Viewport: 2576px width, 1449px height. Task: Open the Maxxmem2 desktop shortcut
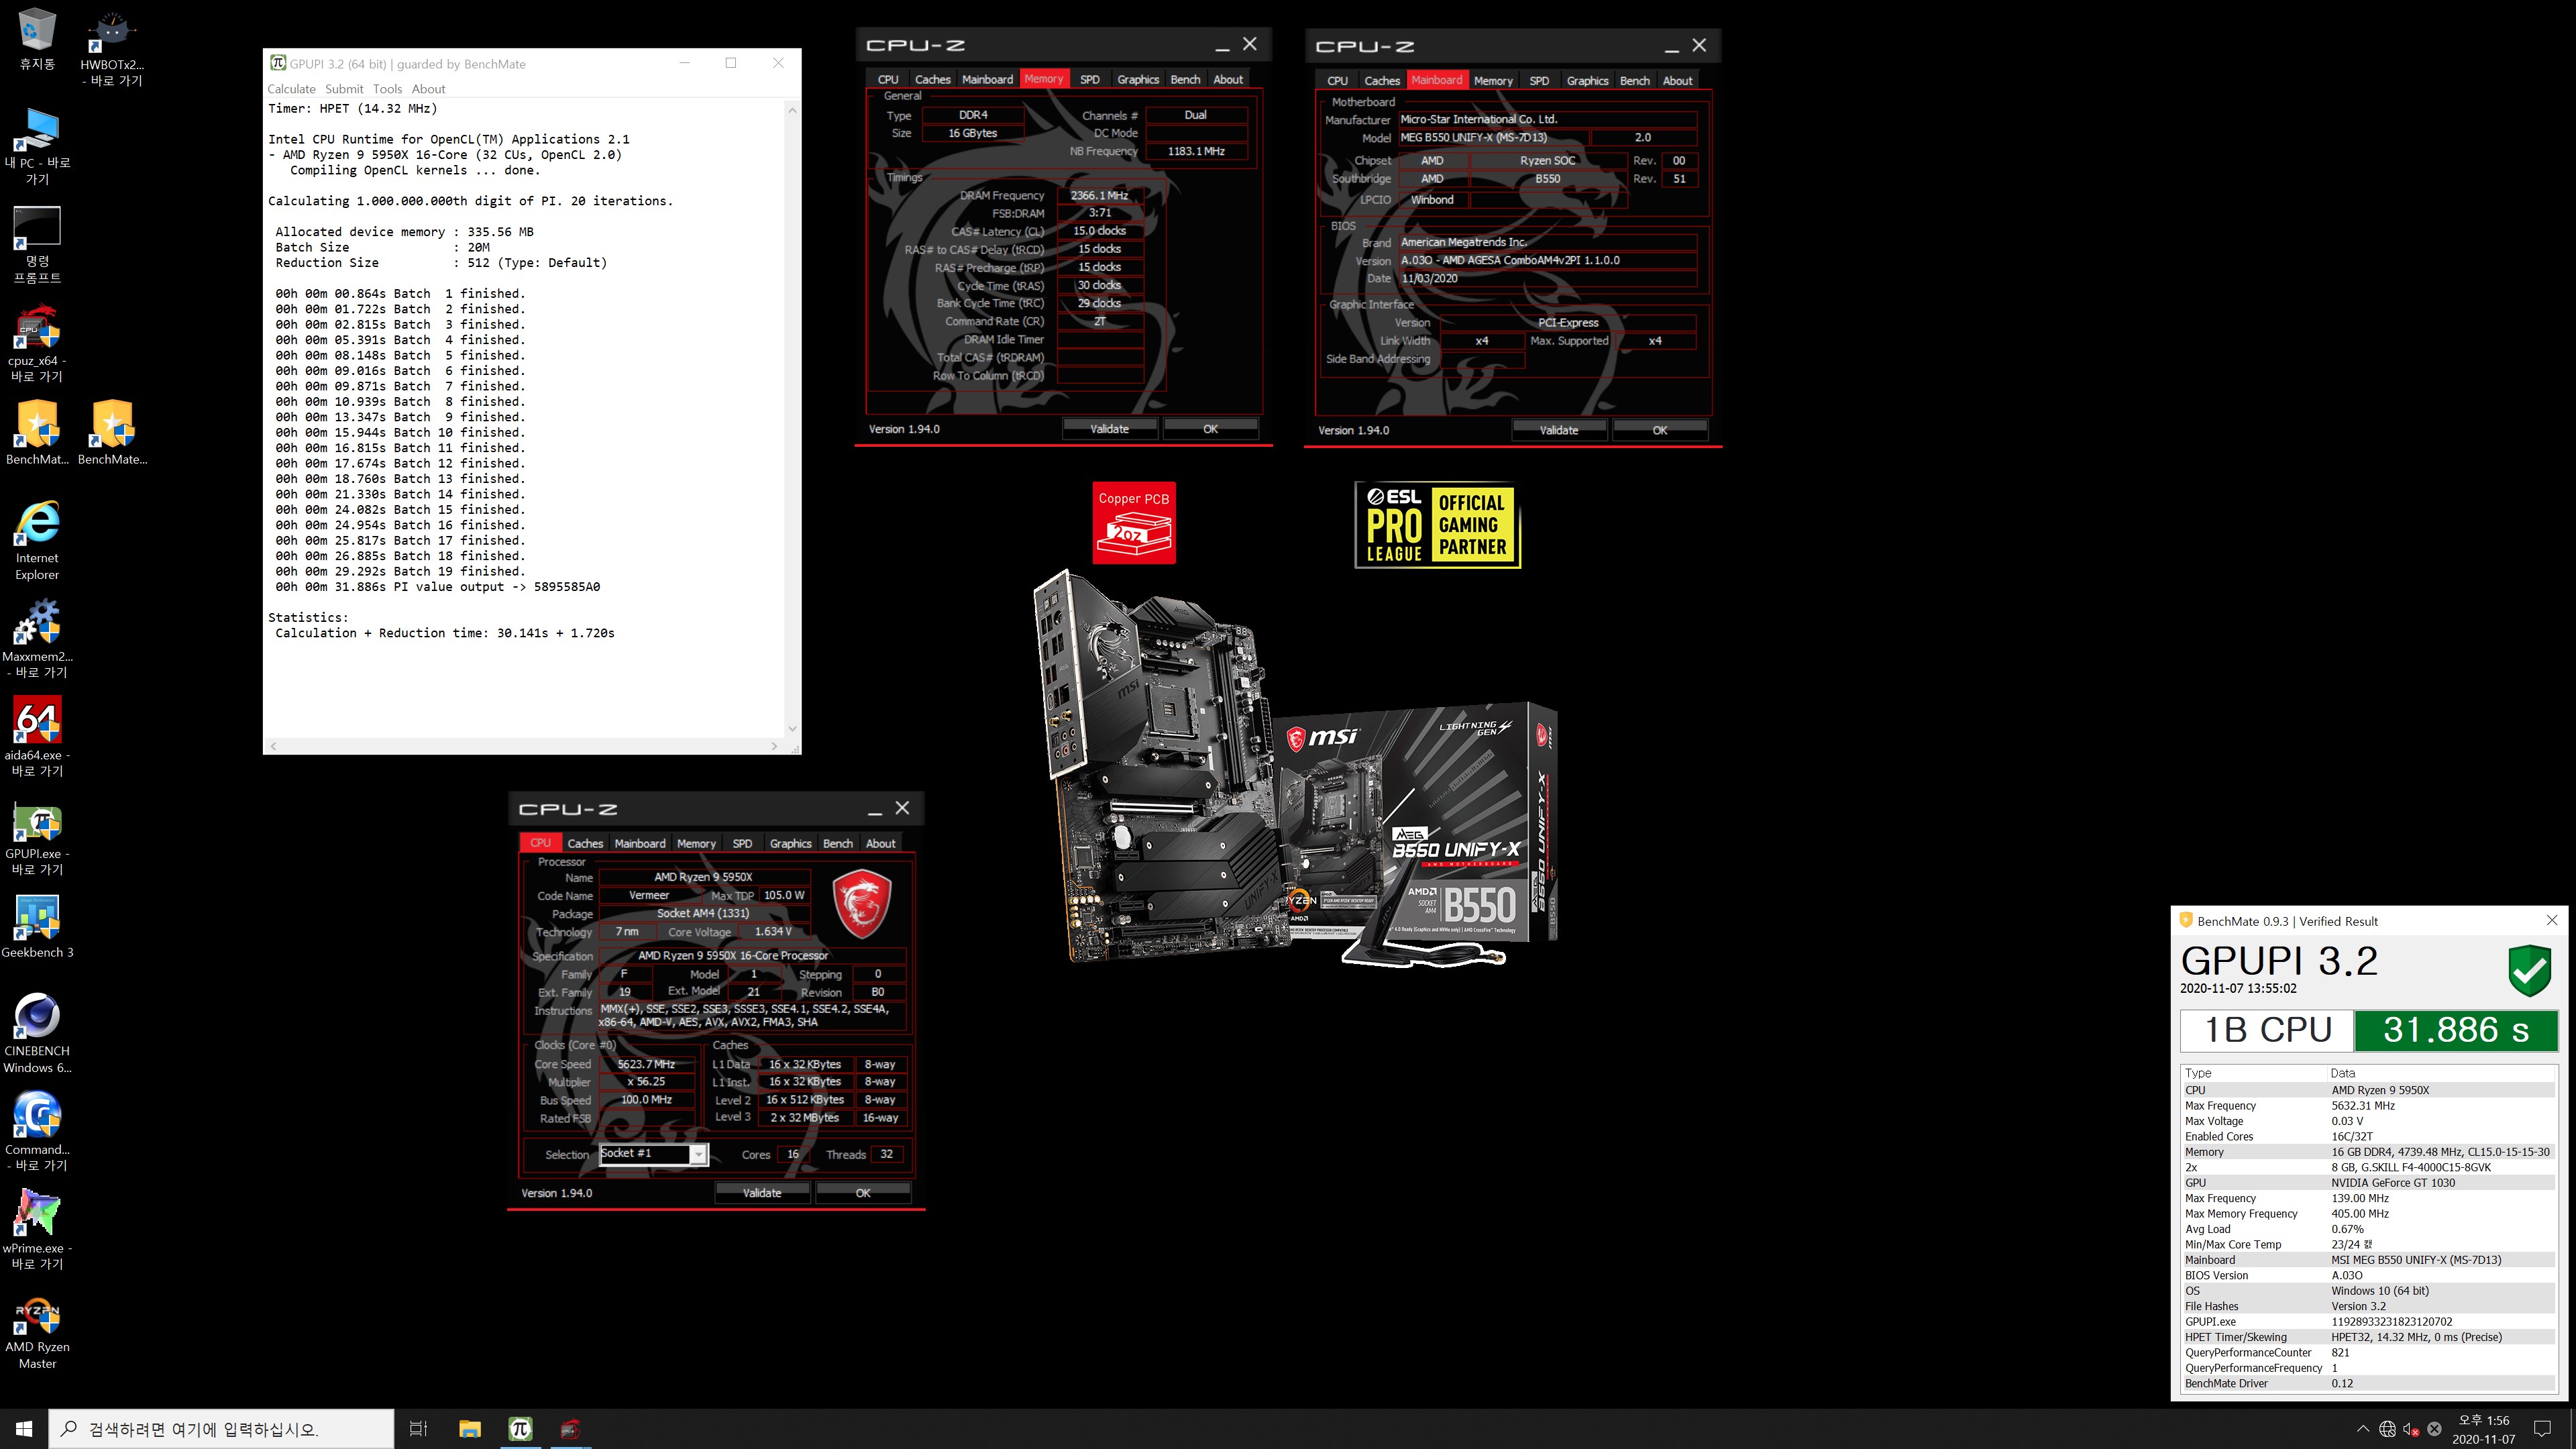pos(37,639)
